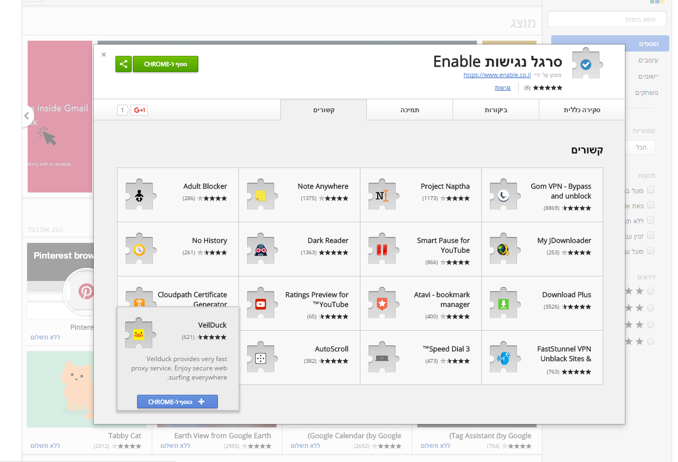Image resolution: width=678 pixels, height=462 pixels.
Task: Select 'עיצובים' in the store sidebar
Action: click(x=648, y=60)
